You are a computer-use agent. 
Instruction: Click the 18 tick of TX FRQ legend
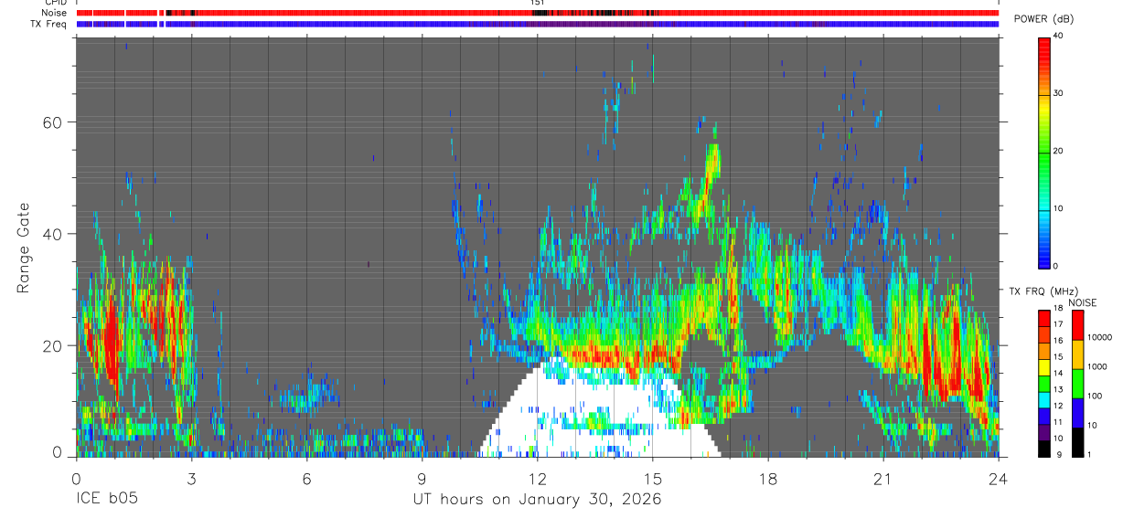(x=1057, y=309)
